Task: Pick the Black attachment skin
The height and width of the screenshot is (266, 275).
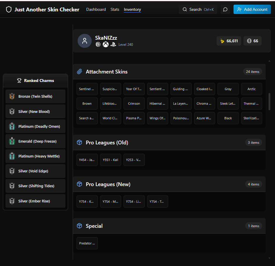Action: pyautogui.click(x=228, y=118)
